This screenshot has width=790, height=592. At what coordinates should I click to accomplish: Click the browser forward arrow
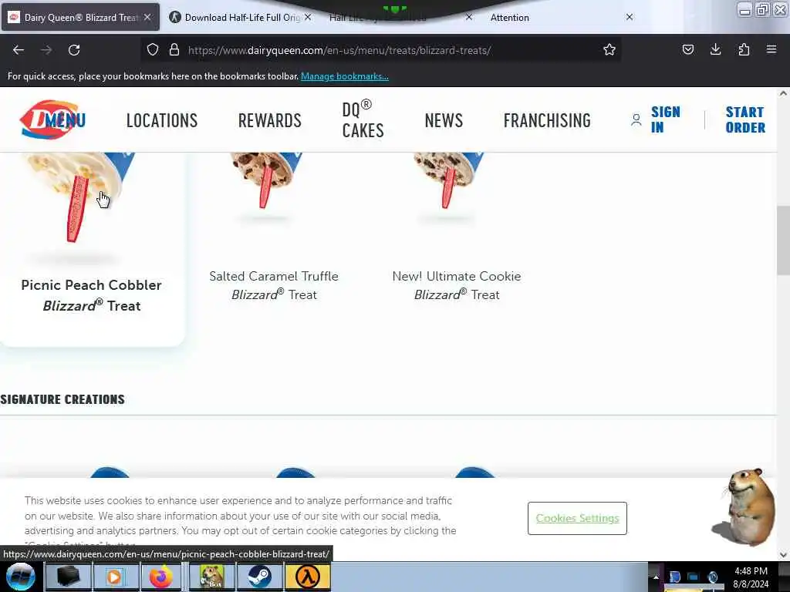46,50
